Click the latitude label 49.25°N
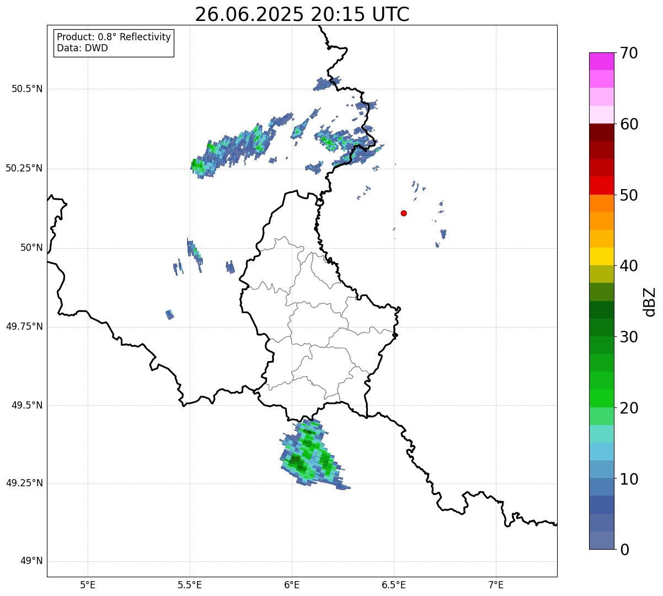Screen dimensions: 663x596 [x=24, y=484]
